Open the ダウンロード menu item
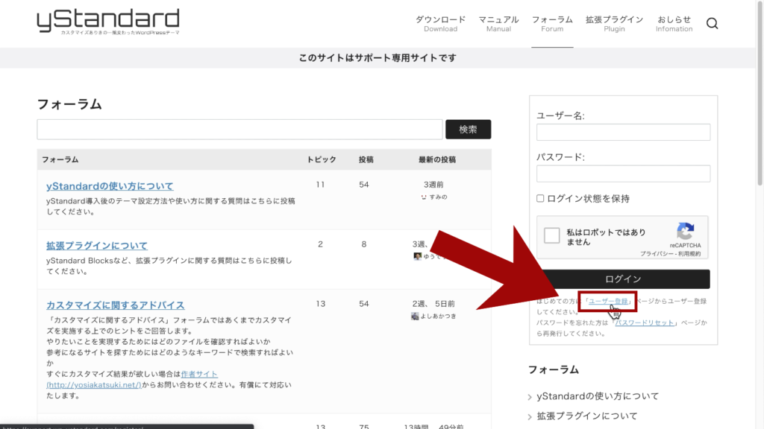764x429 pixels. point(440,24)
